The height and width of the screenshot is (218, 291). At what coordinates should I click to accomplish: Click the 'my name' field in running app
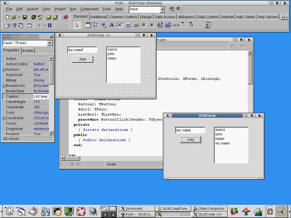[190, 130]
